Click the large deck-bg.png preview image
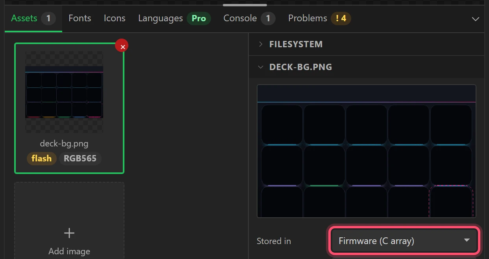Screen dimensions: 489x259 pyautogui.click(x=367, y=151)
